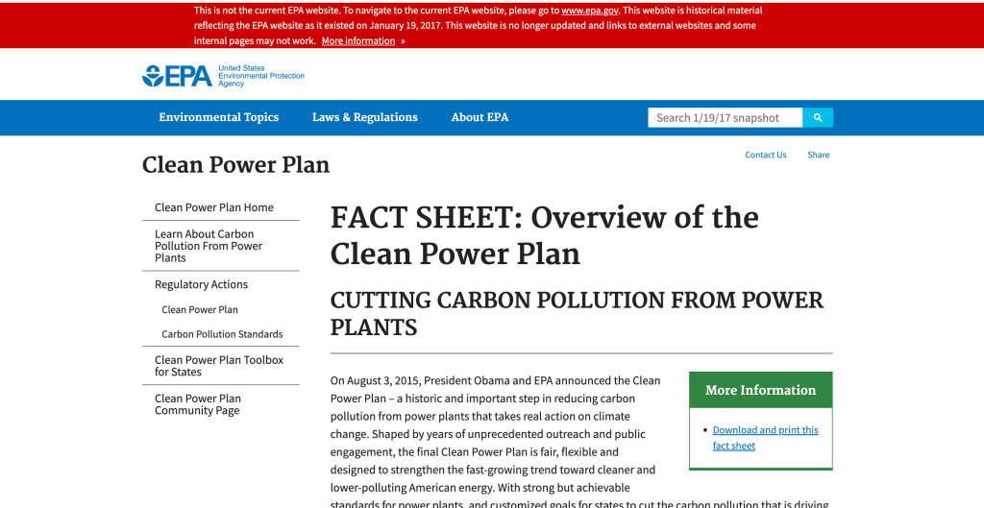Screen dimensions: 984x508
Task: Click the EPA logo in the header
Action: coord(178,76)
